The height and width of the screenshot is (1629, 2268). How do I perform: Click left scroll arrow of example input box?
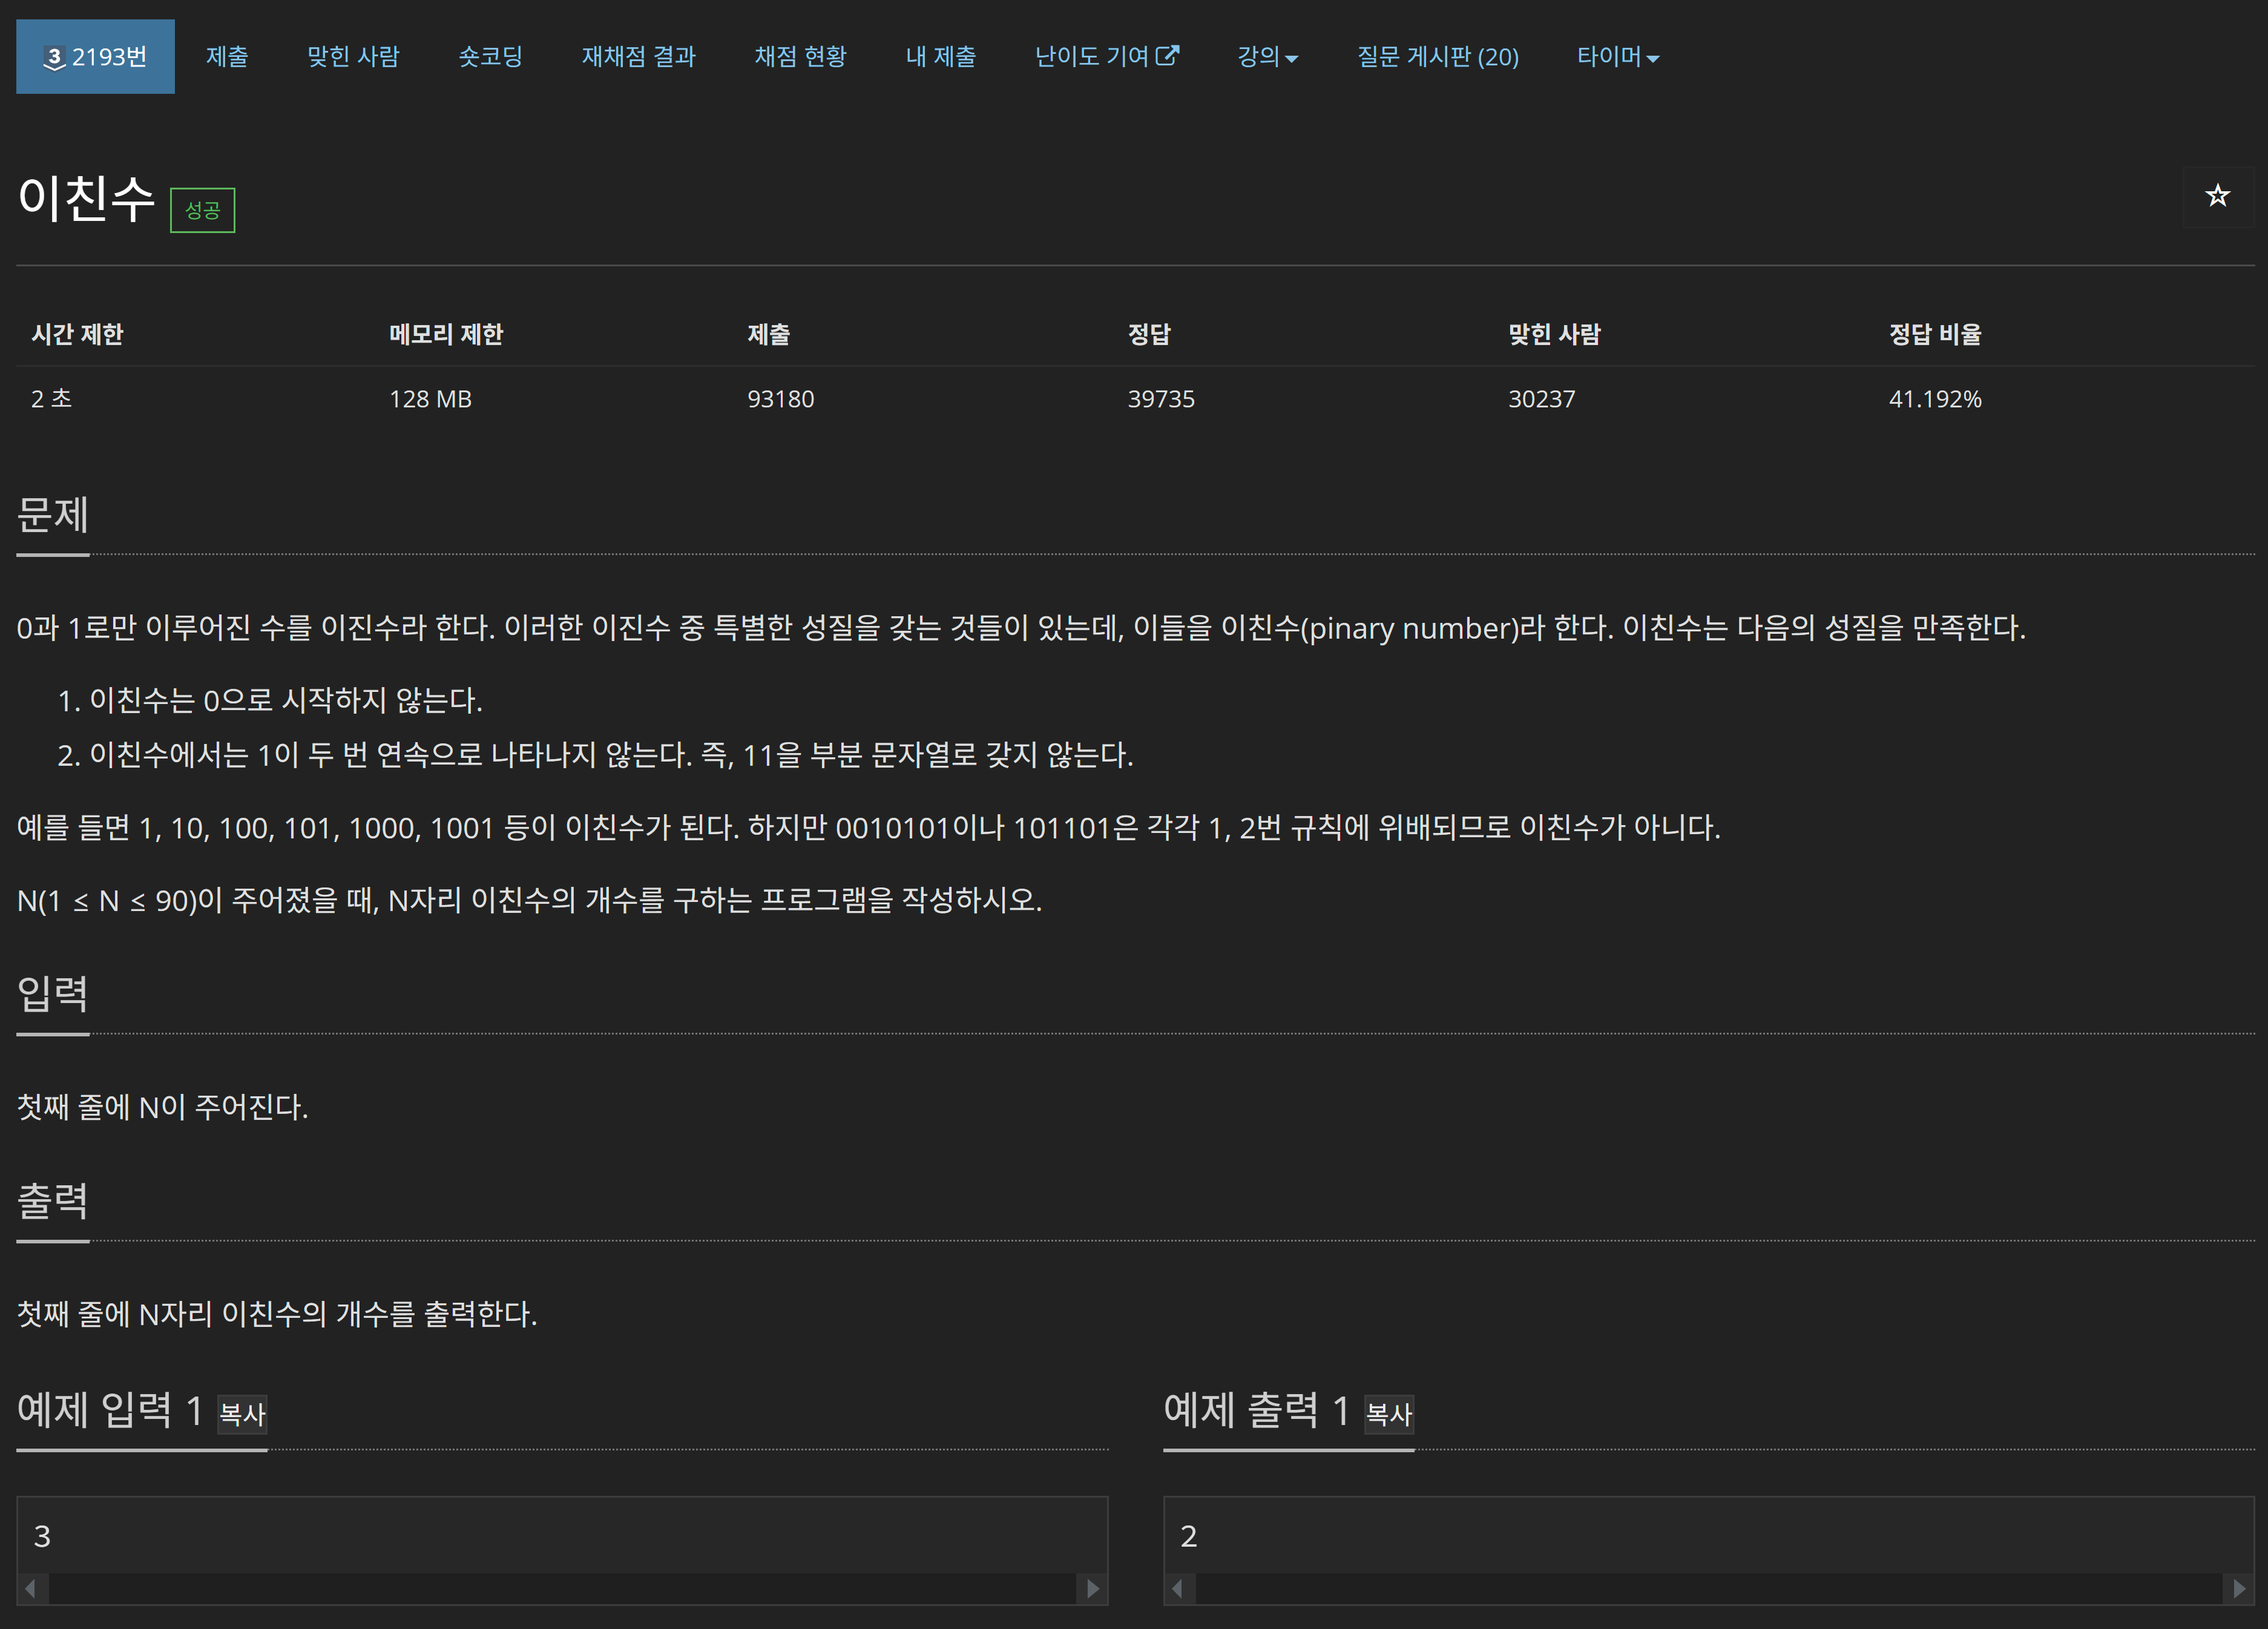(x=31, y=1588)
